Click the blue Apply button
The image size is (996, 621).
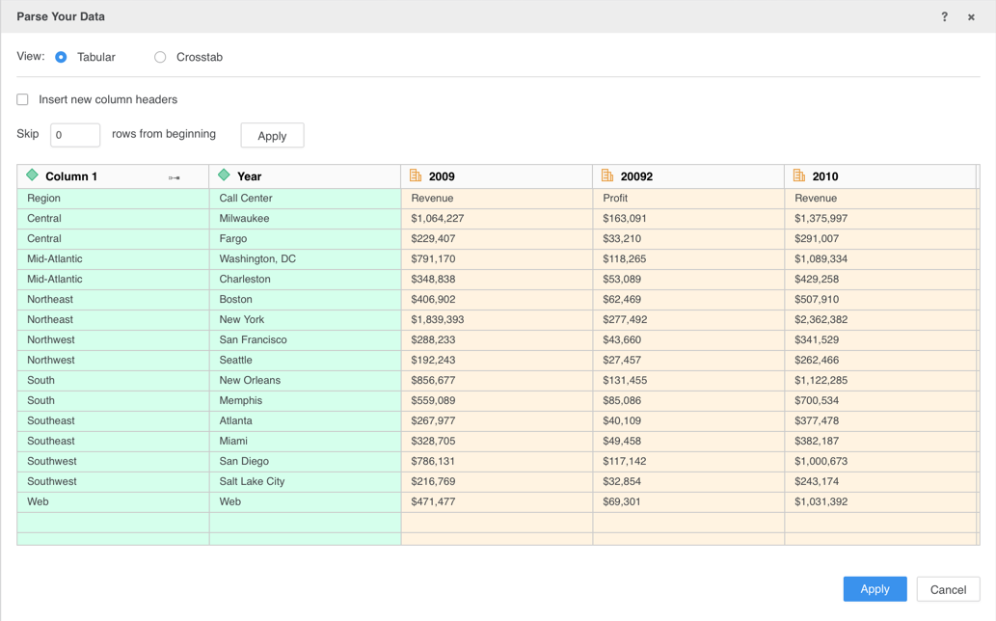(x=875, y=589)
